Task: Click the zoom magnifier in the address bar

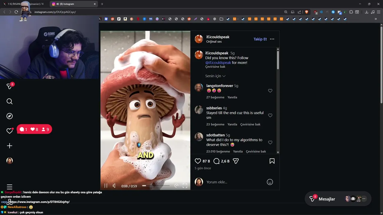Action: (x=286, y=12)
